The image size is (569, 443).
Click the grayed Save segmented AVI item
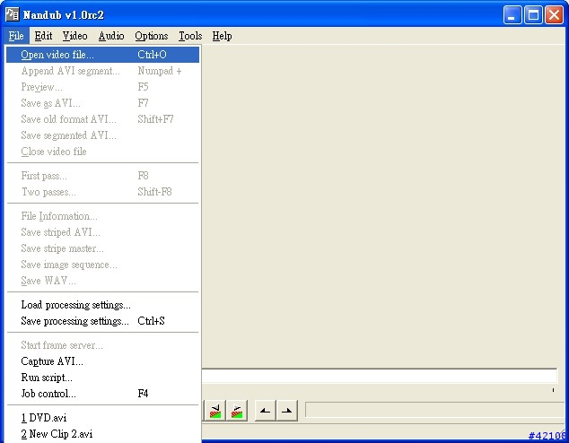coord(102,135)
